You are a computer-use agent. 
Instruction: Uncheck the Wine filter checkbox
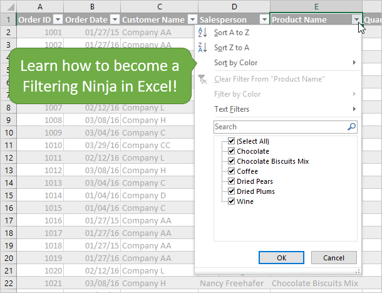[x=232, y=201]
